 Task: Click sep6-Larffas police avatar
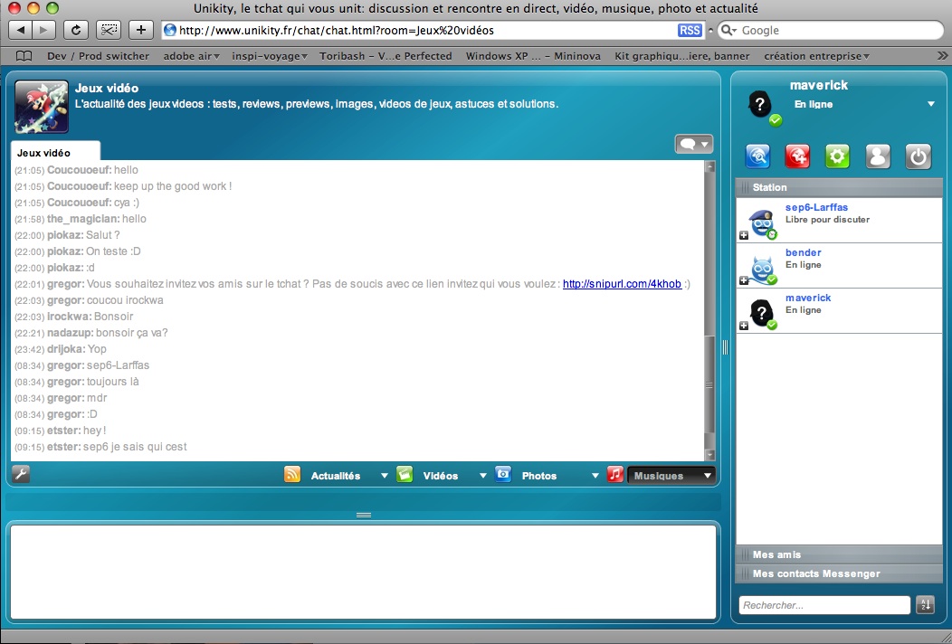(x=761, y=223)
